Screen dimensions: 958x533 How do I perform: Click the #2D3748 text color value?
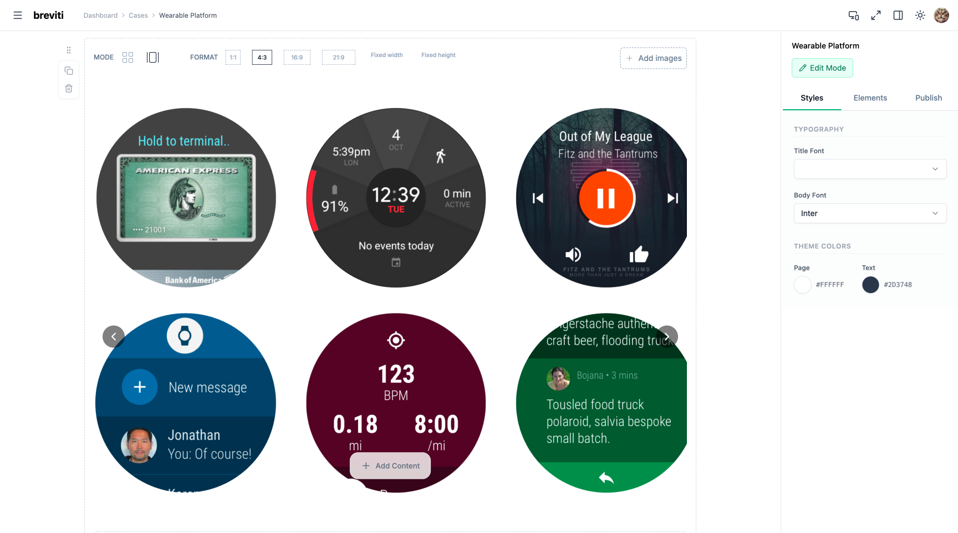[898, 285]
